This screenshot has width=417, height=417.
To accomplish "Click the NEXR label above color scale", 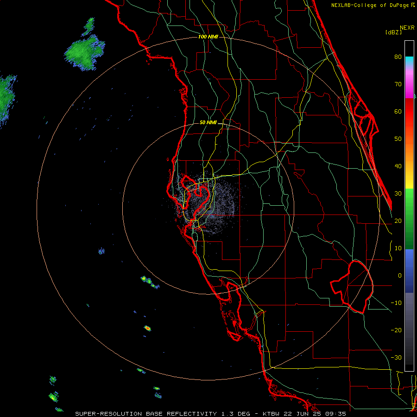I will pyautogui.click(x=407, y=28).
